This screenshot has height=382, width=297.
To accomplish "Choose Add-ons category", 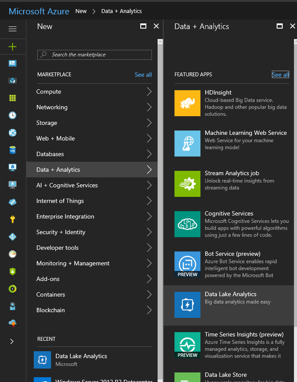I will click(x=92, y=279).
